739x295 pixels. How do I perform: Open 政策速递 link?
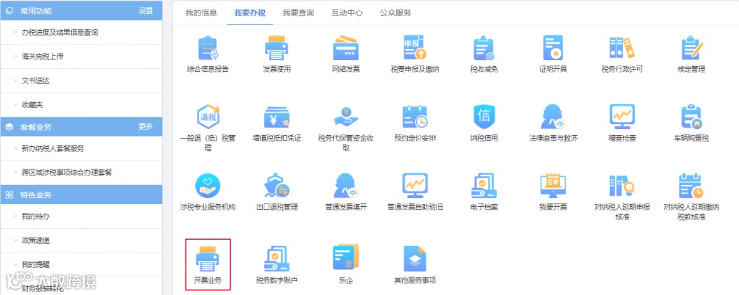(x=36, y=240)
